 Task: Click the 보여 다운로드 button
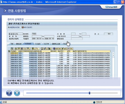point(27,27)
